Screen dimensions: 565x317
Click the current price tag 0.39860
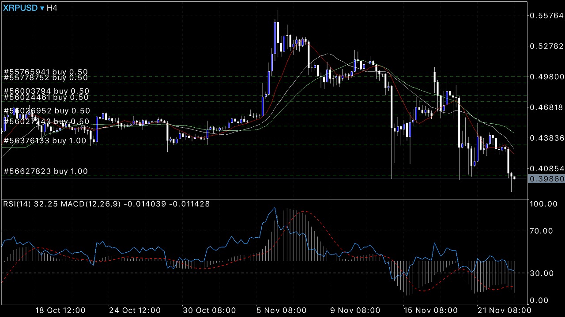(x=546, y=179)
